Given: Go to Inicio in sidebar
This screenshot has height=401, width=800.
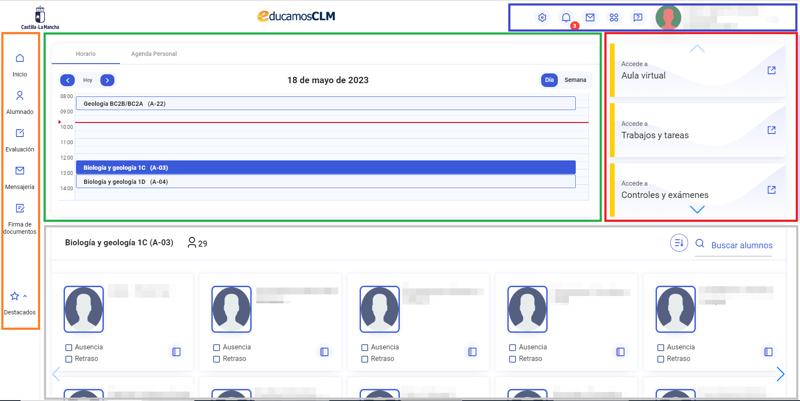Looking at the screenshot, I should [x=20, y=65].
